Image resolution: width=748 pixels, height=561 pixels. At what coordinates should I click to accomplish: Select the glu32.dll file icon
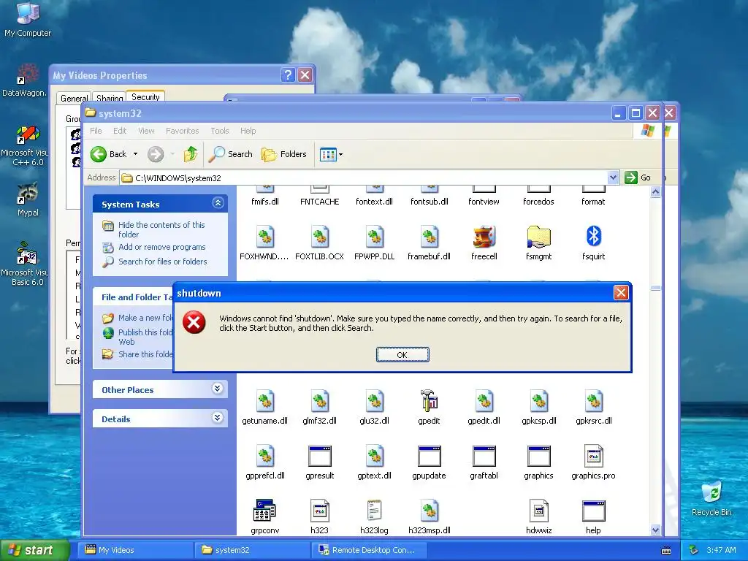coord(375,401)
